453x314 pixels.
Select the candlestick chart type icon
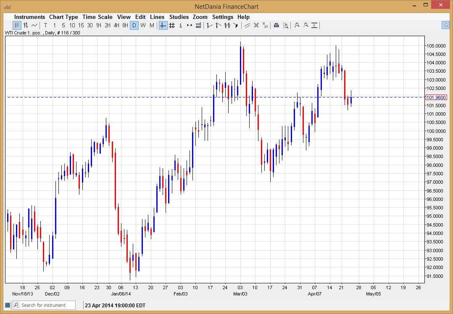pos(16,25)
